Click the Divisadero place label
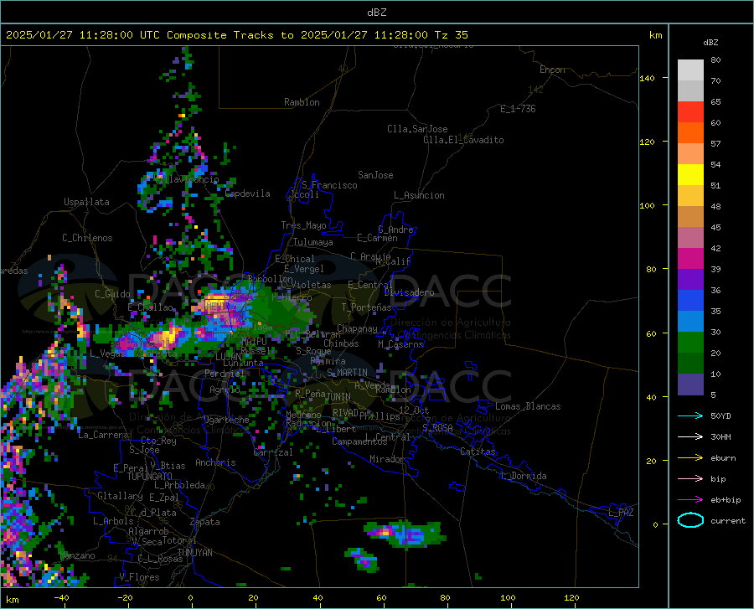Image resolution: width=754 pixels, height=609 pixels. pyautogui.click(x=409, y=292)
